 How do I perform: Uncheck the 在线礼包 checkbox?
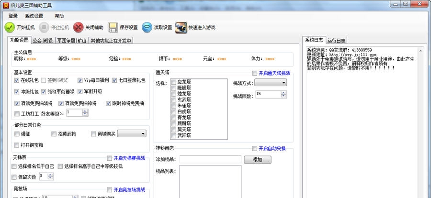pyautogui.click(x=17, y=80)
